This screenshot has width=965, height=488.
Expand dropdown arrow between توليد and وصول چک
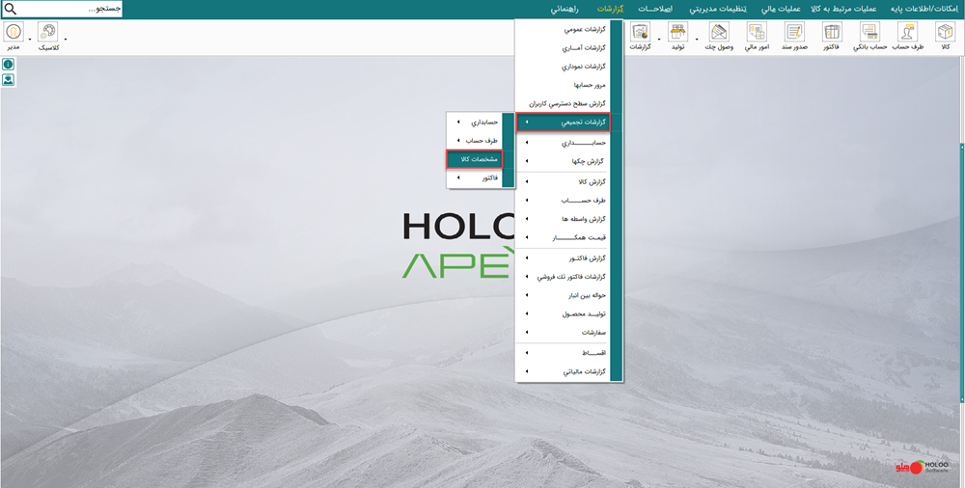point(698,39)
